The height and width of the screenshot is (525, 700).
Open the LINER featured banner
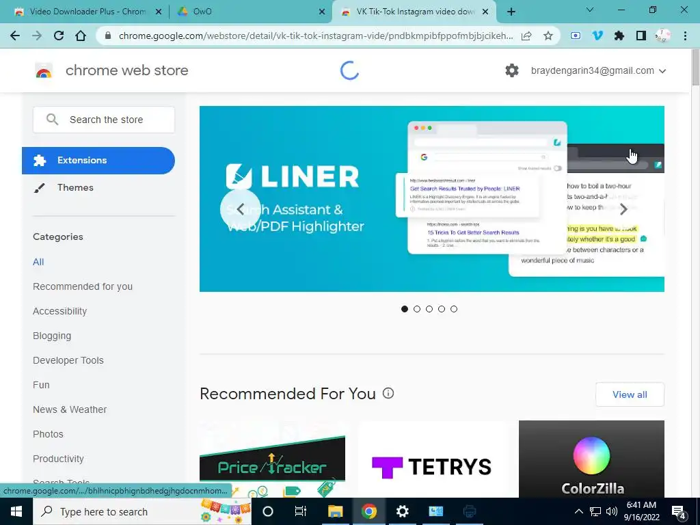[x=432, y=199]
